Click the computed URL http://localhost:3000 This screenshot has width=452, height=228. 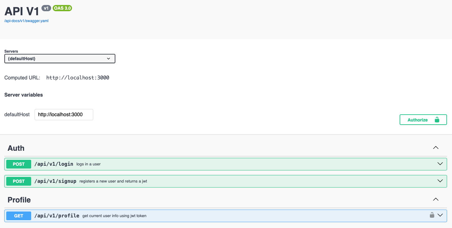click(78, 78)
